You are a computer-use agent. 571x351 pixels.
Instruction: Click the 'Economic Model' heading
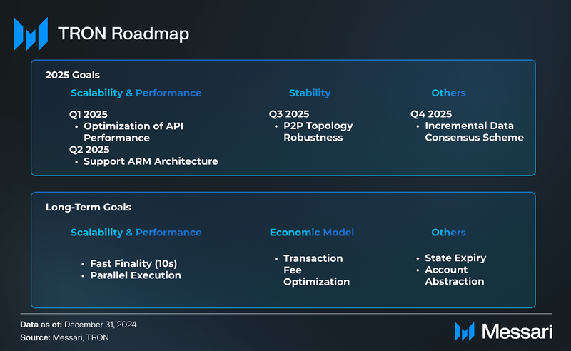(312, 233)
